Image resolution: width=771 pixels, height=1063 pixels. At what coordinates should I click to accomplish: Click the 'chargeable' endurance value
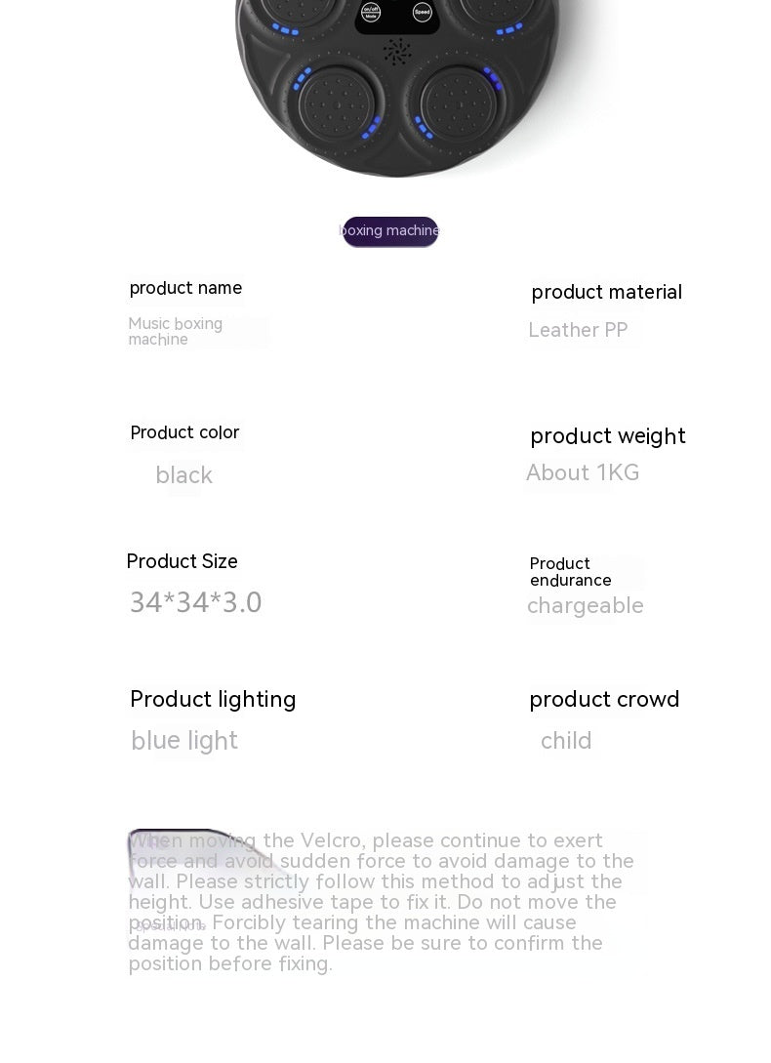coord(585,606)
